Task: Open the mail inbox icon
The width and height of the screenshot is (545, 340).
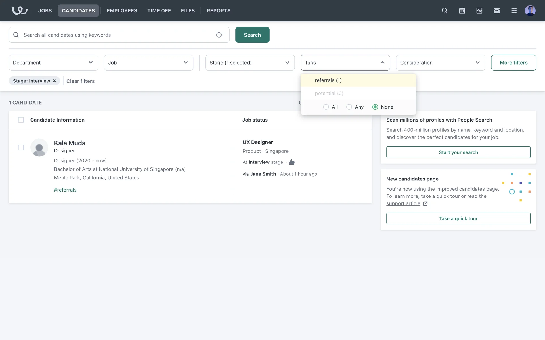Action: (496, 10)
